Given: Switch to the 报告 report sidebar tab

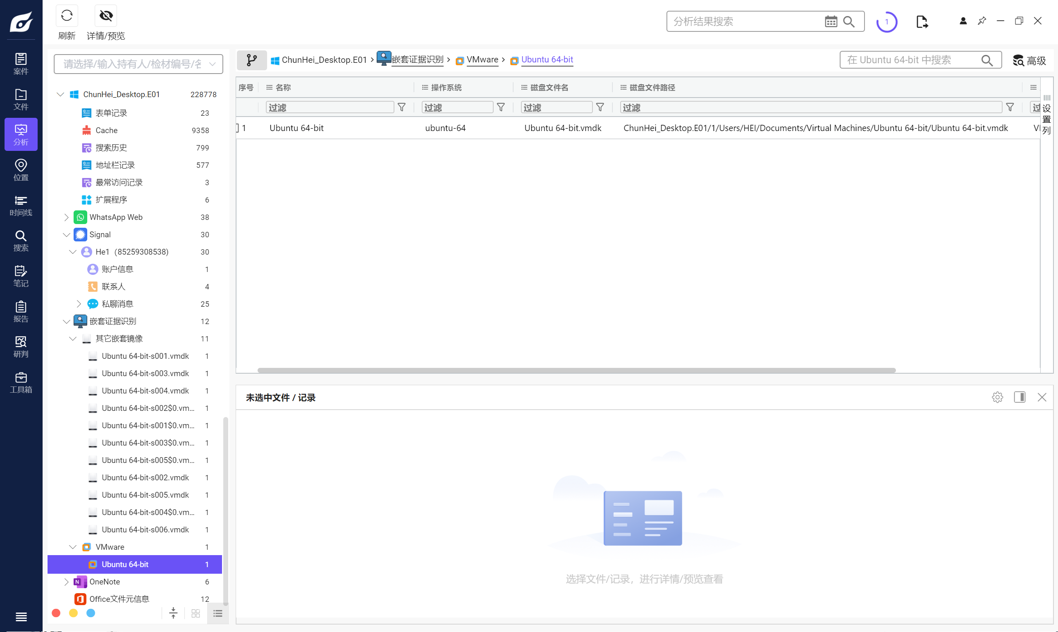Looking at the screenshot, I should coord(21,311).
